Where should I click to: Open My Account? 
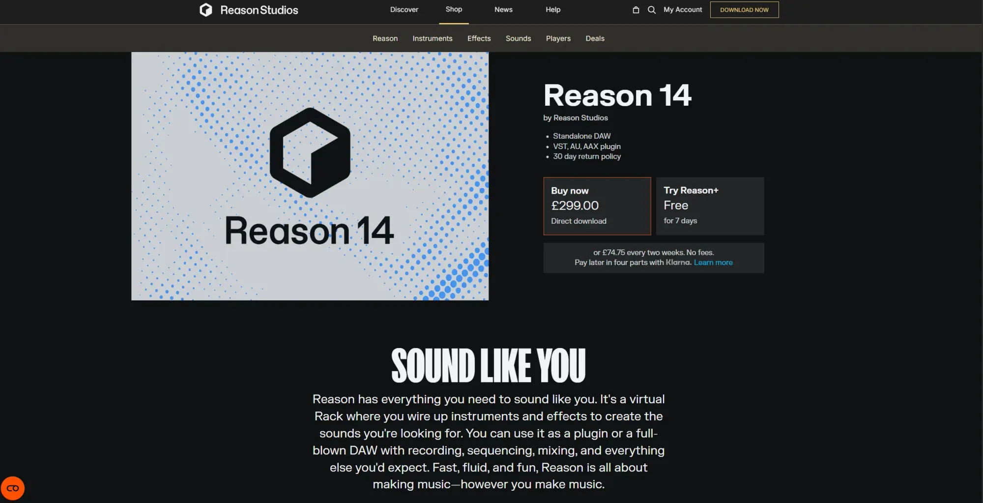(x=683, y=9)
